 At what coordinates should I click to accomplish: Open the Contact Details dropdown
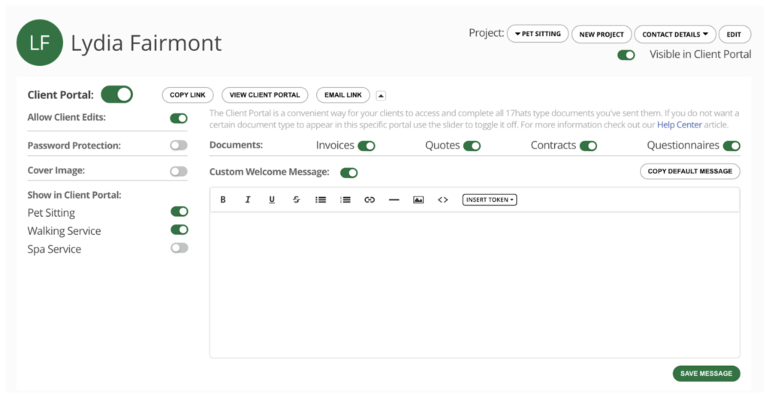675,34
